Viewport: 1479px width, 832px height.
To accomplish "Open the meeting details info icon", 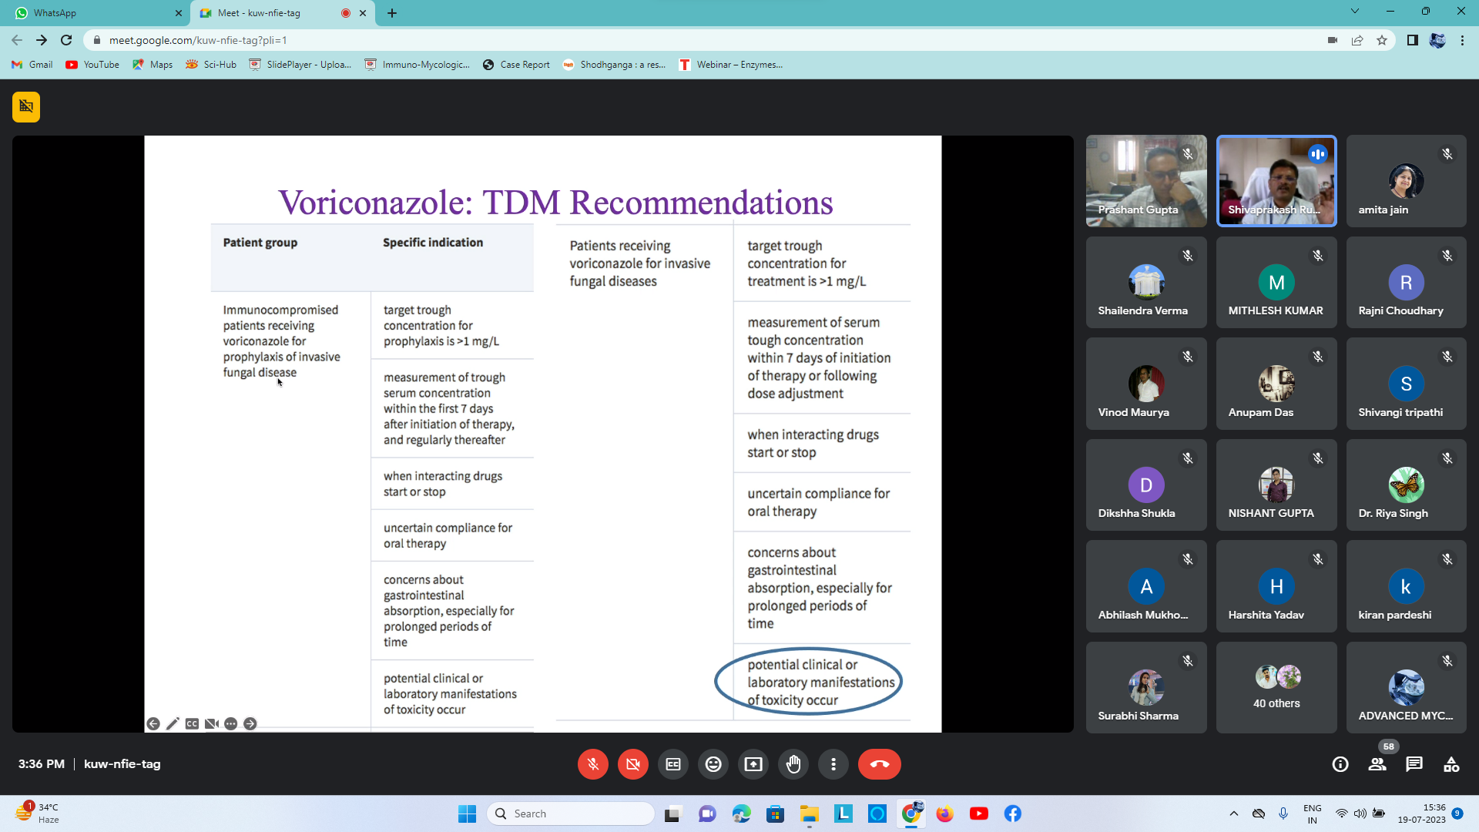I will coord(1340,764).
